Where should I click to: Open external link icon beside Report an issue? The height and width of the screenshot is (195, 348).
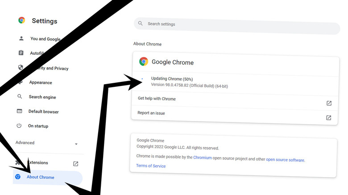[328, 118]
